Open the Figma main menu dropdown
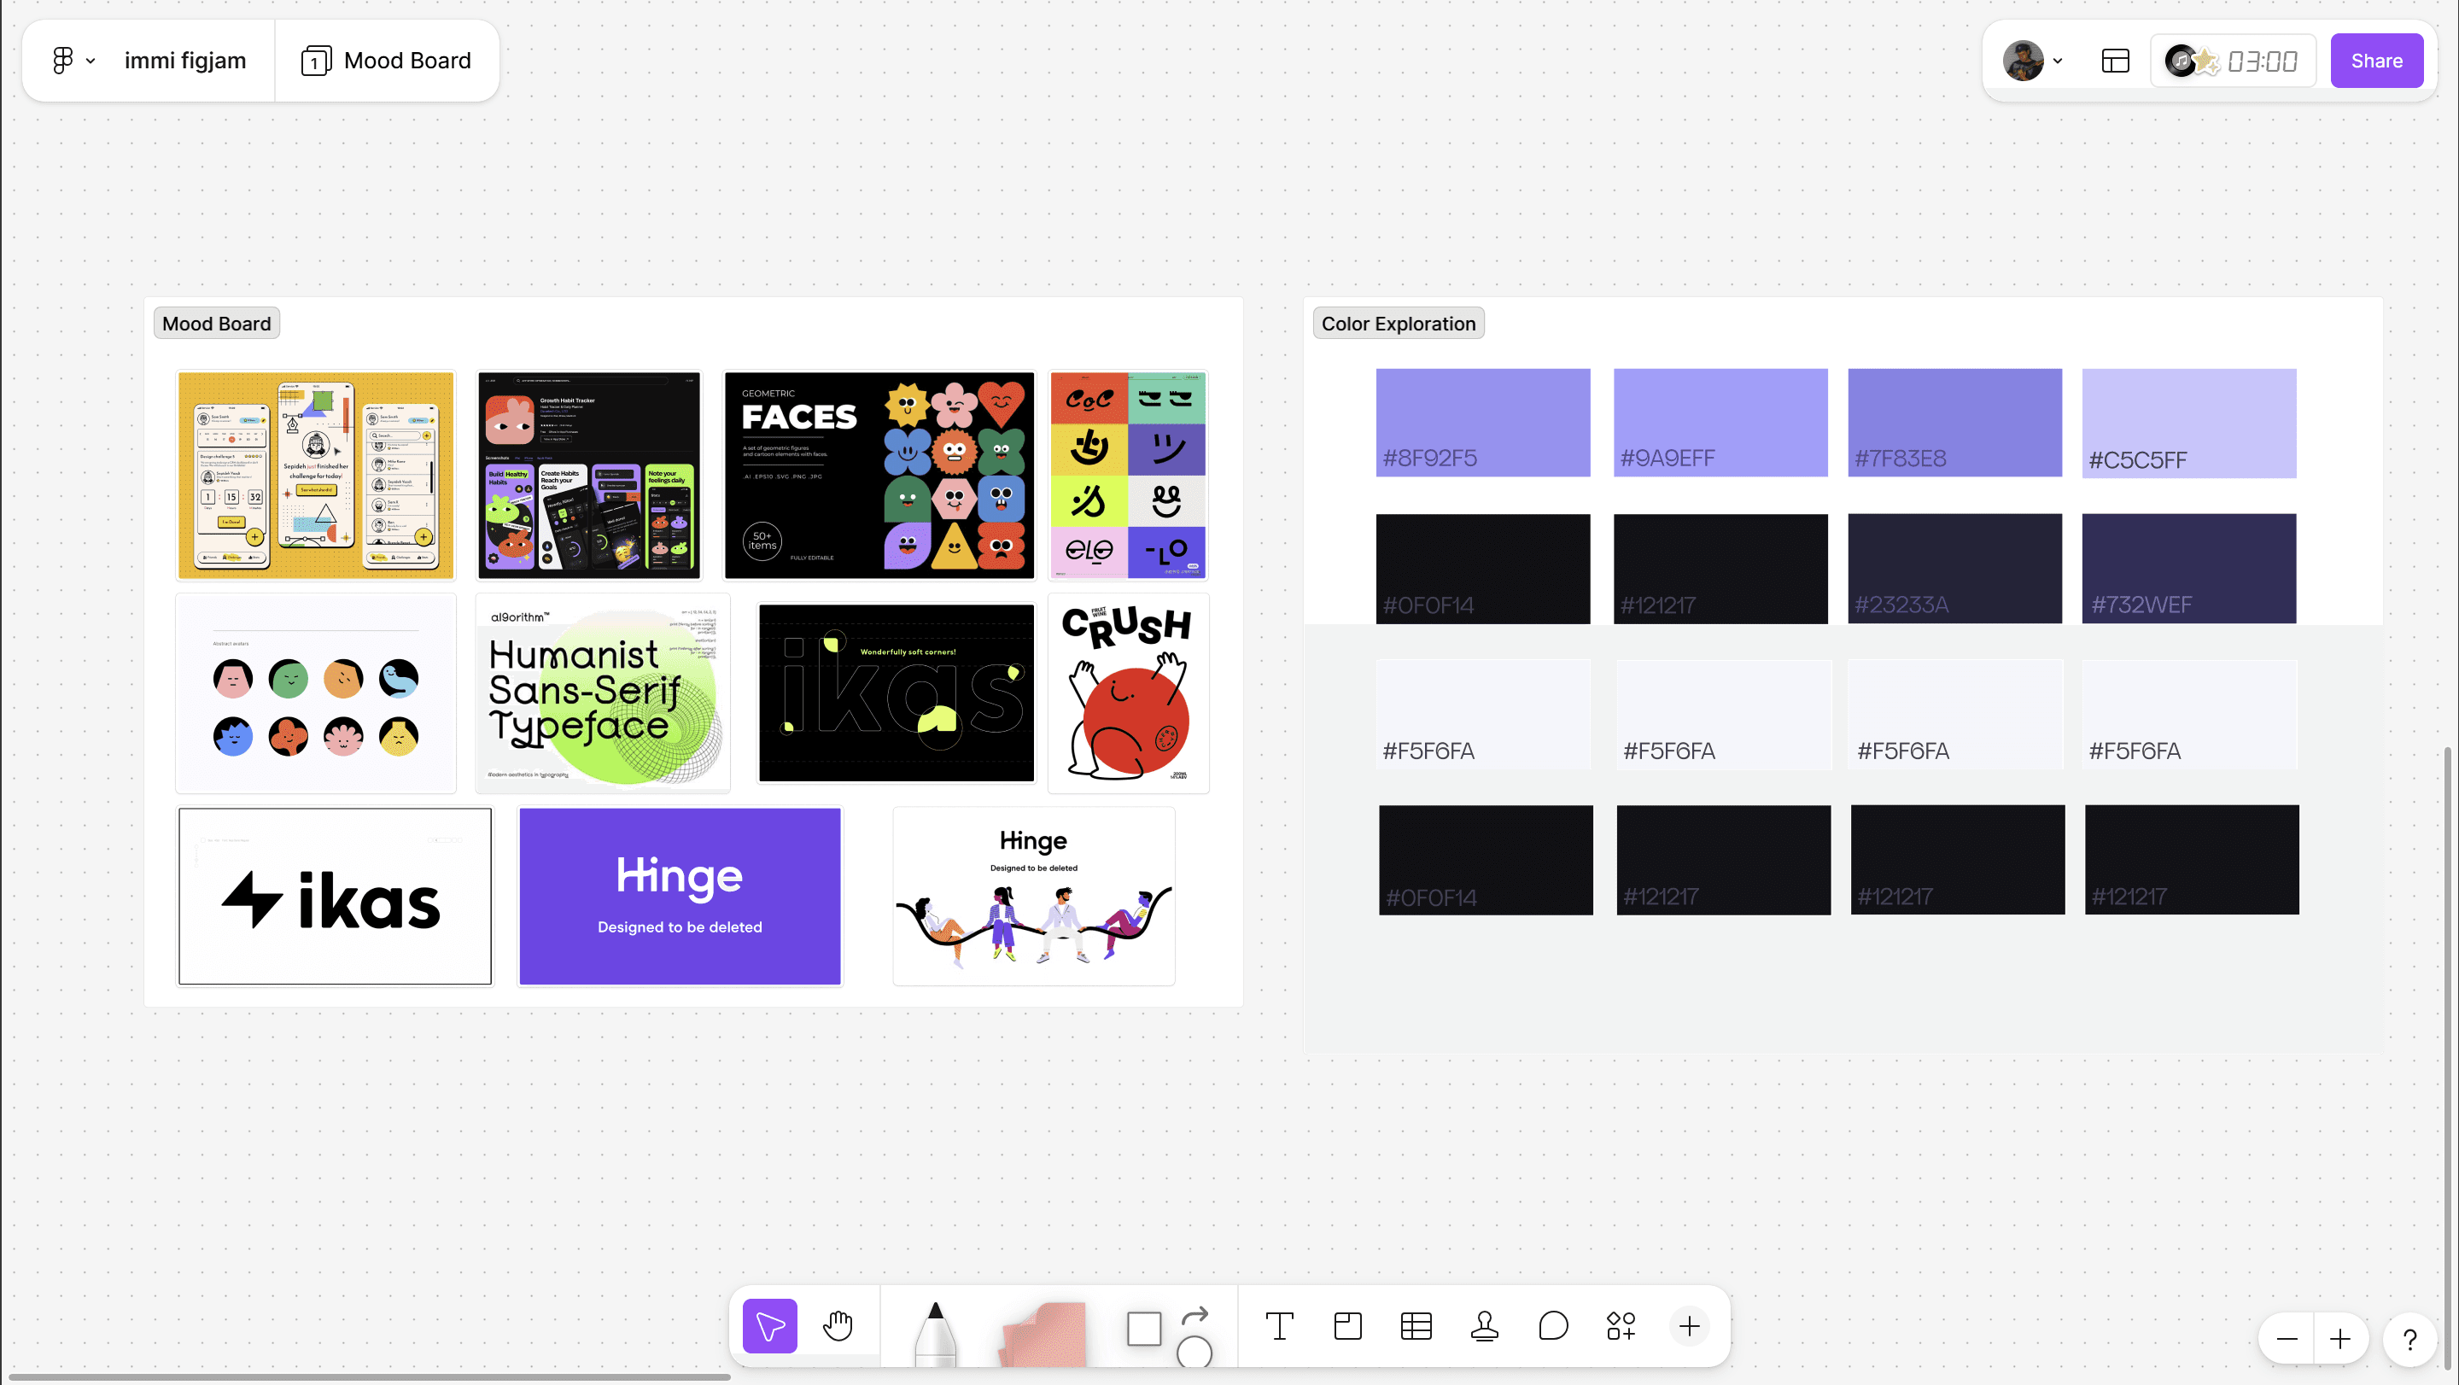Viewport: 2459px width, 1385px height. click(73, 60)
